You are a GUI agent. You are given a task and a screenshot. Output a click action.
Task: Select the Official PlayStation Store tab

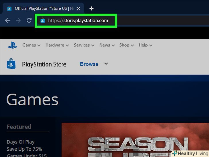tap(43, 8)
